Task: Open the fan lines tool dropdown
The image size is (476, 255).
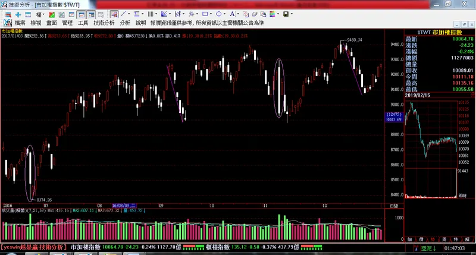Action: (x=170, y=14)
